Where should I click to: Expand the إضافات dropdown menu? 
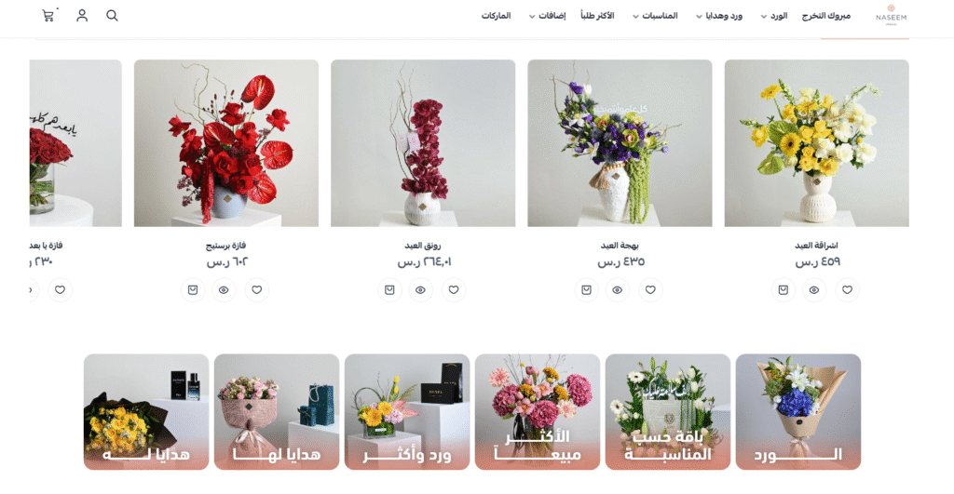[547, 16]
